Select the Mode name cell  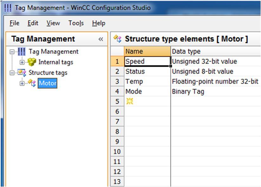(147, 91)
